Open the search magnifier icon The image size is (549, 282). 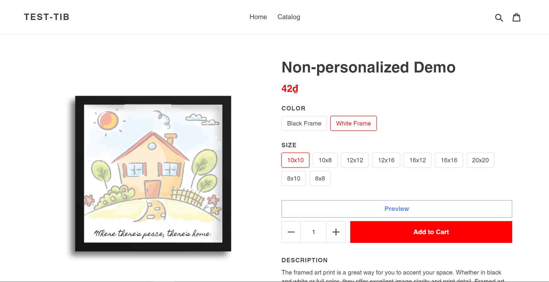[499, 17]
